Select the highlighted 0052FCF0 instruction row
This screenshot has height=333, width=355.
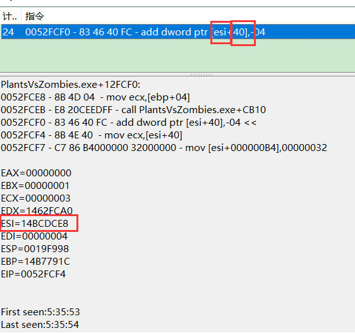tap(177, 32)
